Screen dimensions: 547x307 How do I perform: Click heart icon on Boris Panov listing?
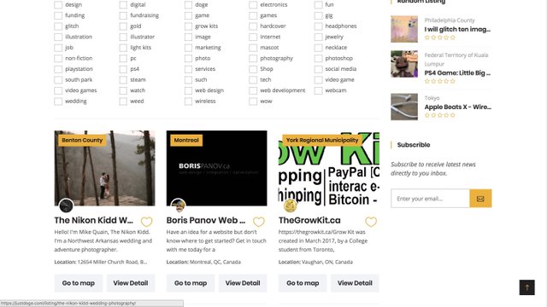[258, 222]
